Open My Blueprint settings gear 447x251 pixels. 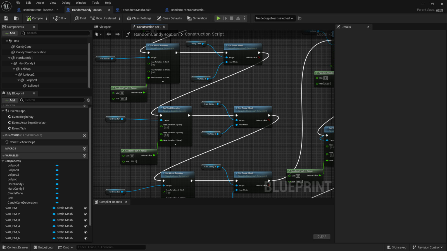coord(88,100)
